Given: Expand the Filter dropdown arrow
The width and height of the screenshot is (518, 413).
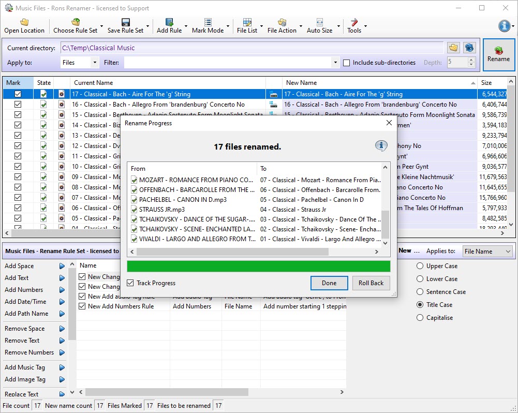Looking at the screenshot, I should (335, 63).
